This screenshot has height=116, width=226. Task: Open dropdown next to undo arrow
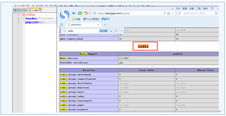(x=89, y=13)
